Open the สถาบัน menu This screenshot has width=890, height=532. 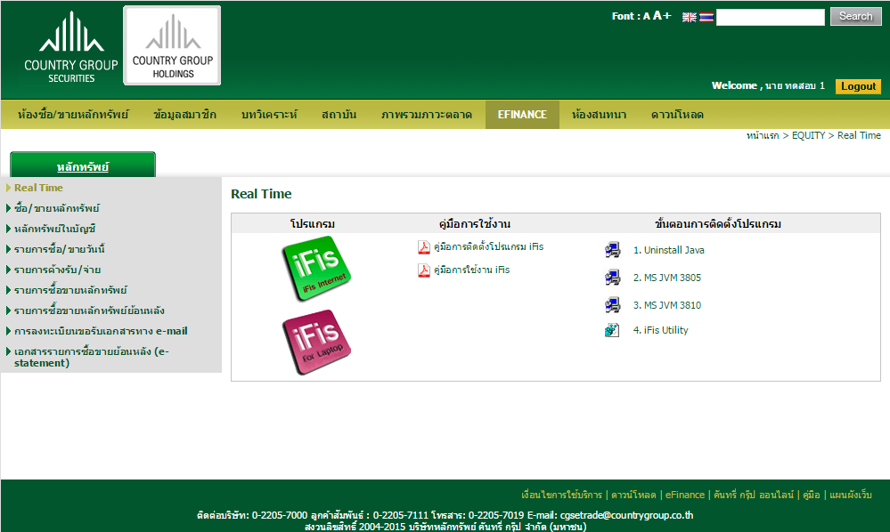(x=339, y=115)
